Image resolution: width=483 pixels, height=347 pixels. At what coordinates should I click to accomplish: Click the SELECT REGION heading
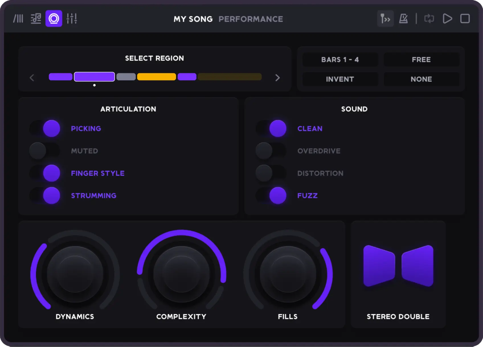point(154,58)
